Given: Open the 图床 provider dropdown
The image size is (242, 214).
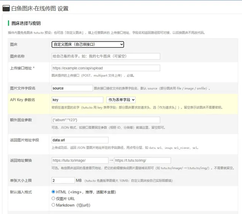Looking at the screenshot, I should [88, 45].
